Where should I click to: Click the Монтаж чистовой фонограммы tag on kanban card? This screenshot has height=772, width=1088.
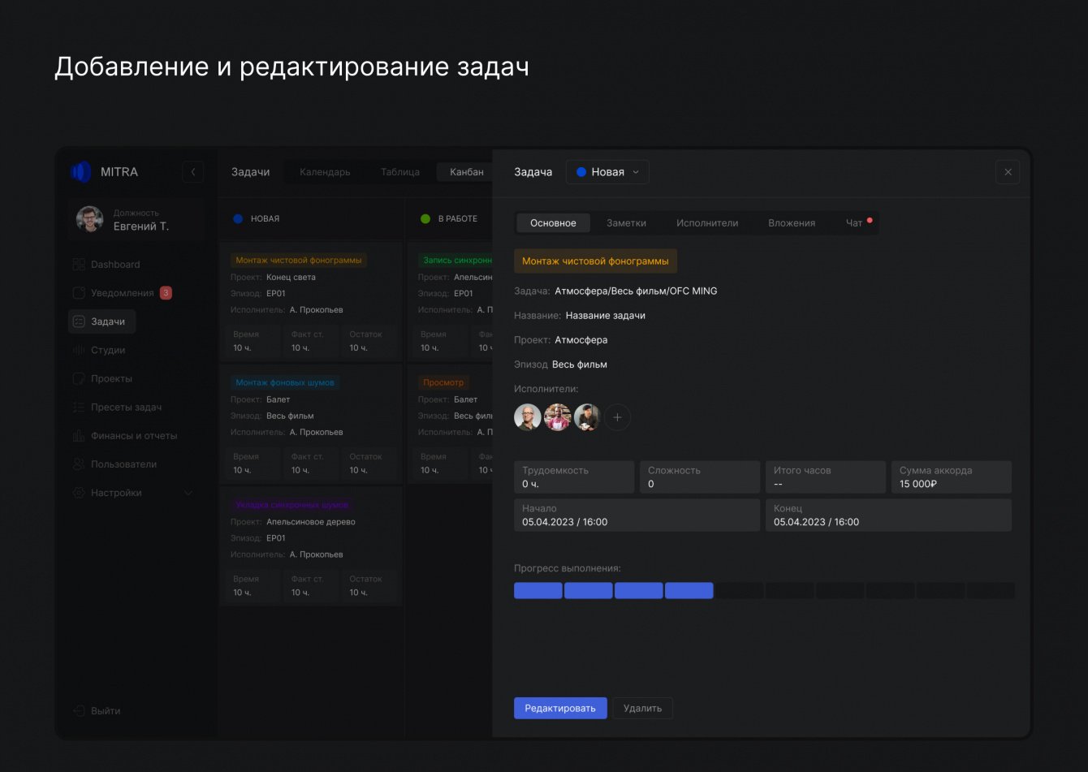click(x=299, y=261)
